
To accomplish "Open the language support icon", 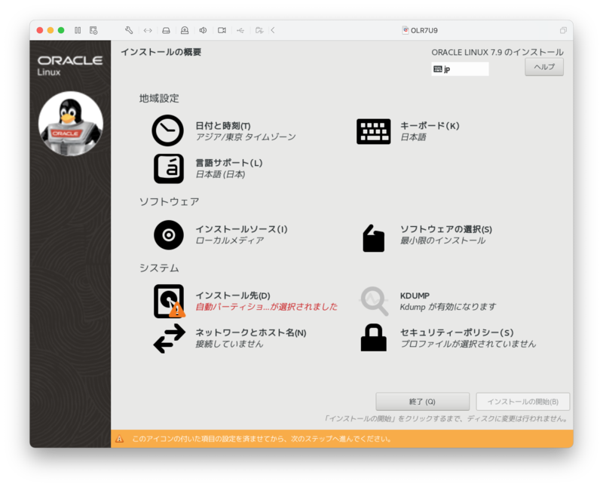I will click(x=168, y=168).
